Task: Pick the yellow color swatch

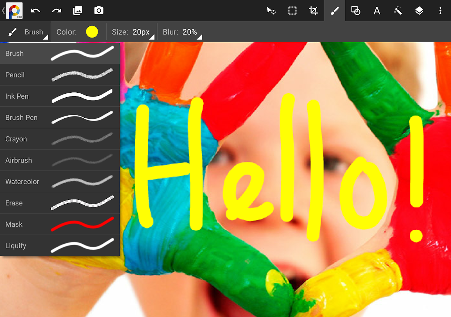Action: [92, 32]
